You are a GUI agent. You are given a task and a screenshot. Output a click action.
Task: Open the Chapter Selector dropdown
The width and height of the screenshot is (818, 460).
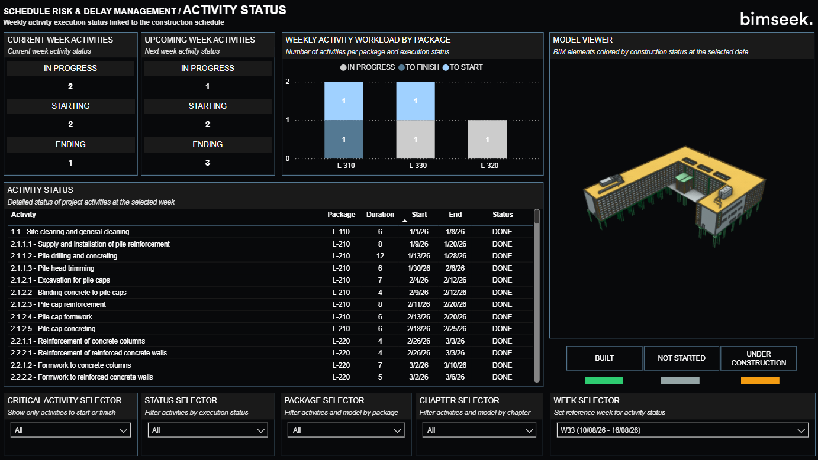479,430
